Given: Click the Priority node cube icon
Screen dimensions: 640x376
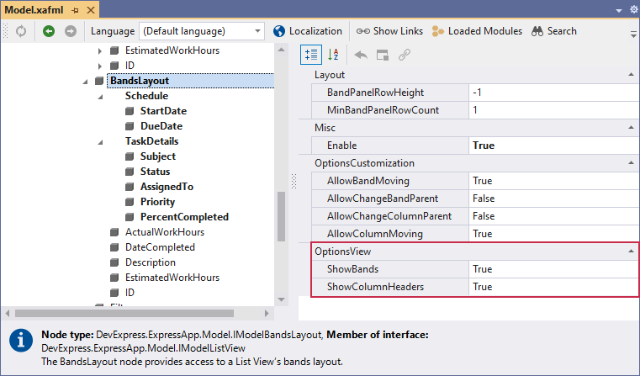Looking at the screenshot, I should (130, 202).
